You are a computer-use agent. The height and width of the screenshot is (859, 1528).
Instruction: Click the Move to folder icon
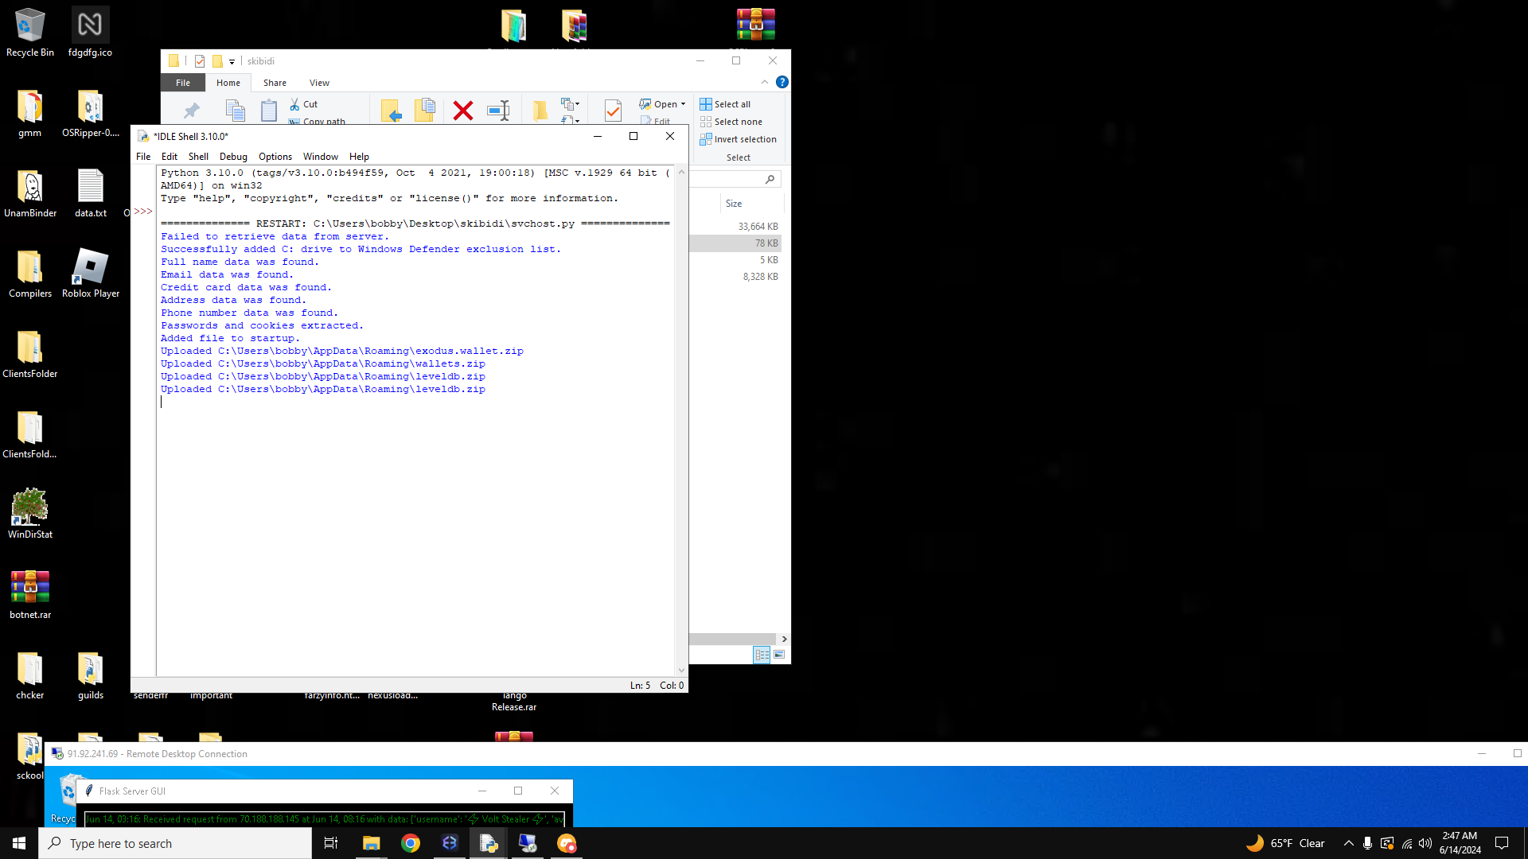[x=391, y=111]
